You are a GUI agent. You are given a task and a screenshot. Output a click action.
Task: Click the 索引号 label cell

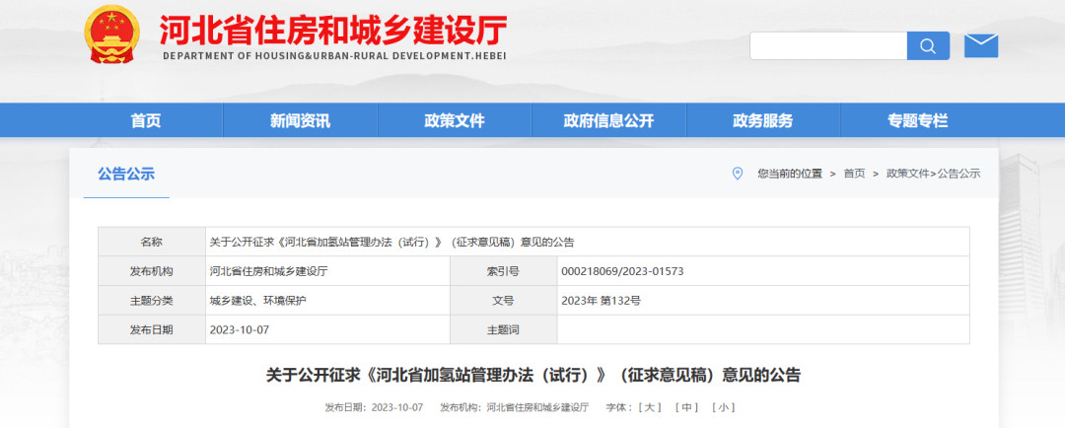pyautogui.click(x=503, y=271)
